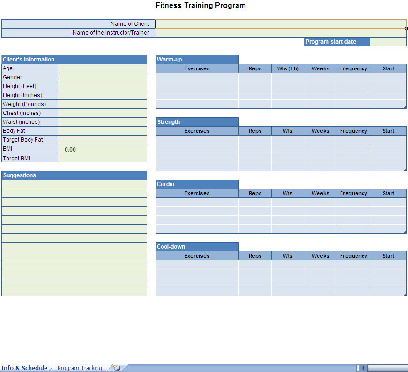Viewport: 408px width, 372px height.
Task: Select the Age value cell
Action: (x=102, y=68)
